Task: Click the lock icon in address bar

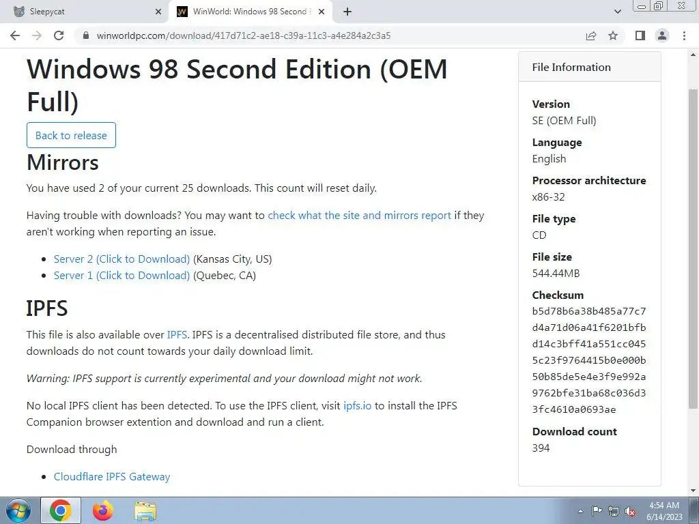Action: pos(87,35)
